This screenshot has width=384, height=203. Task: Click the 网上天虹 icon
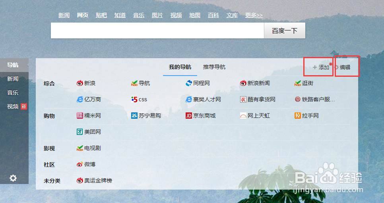(x=243, y=116)
